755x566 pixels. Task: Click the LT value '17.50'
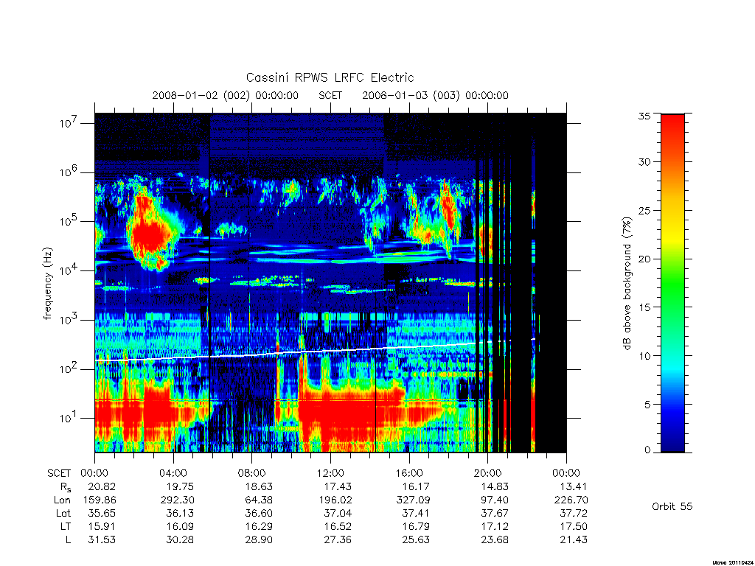coord(574,526)
